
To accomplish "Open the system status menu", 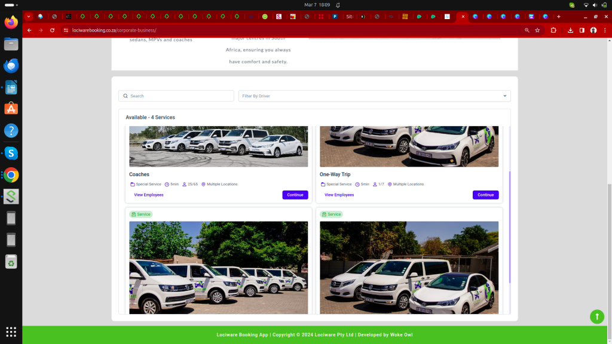I will [594, 5].
